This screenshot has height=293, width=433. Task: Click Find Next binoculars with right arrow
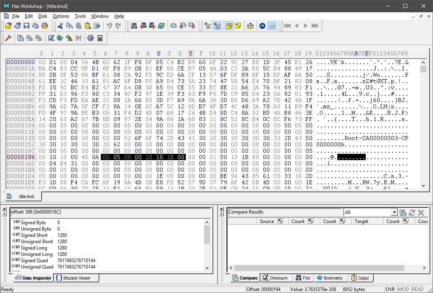(x=152, y=26)
